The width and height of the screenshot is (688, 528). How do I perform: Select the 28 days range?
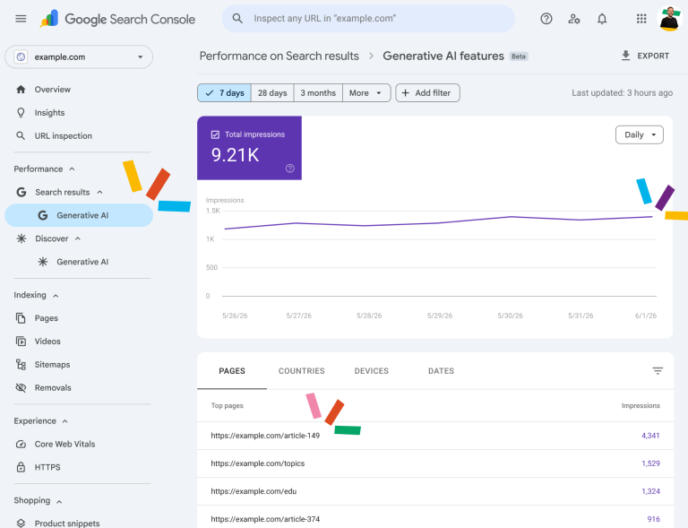pyautogui.click(x=272, y=92)
